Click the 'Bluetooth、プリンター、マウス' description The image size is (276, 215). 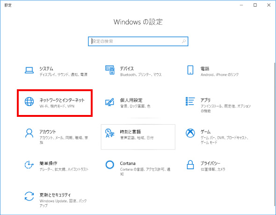point(141,75)
